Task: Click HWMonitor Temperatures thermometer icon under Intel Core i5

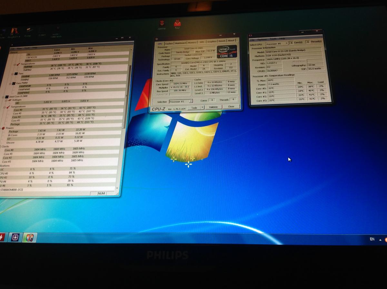Action: tap(9, 107)
